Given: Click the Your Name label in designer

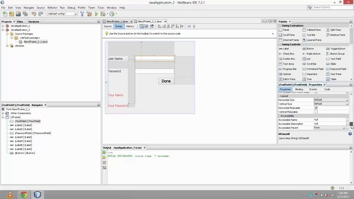Looking at the screenshot, I should pyautogui.click(x=116, y=95).
